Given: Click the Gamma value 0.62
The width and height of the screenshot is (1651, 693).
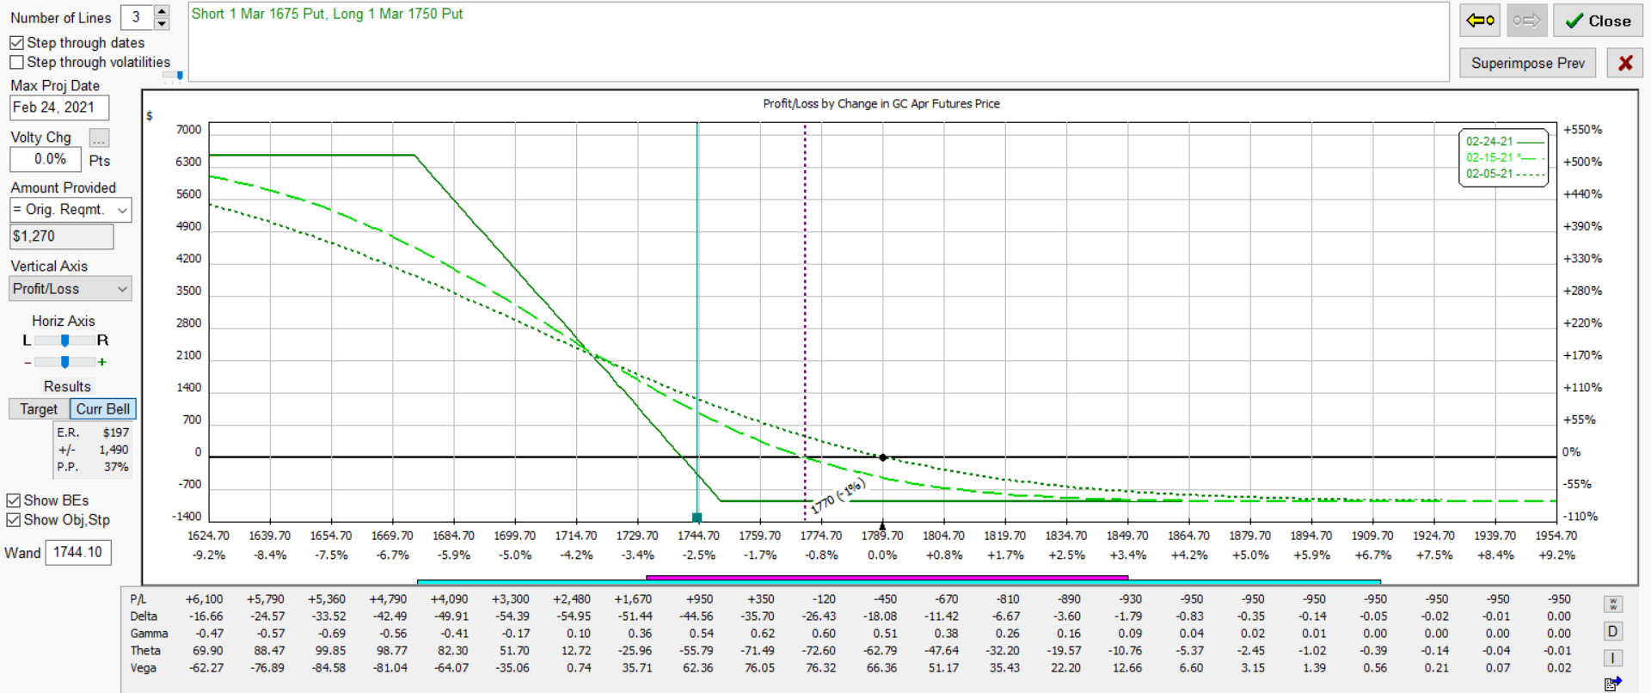Looking at the screenshot, I should [x=762, y=634].
